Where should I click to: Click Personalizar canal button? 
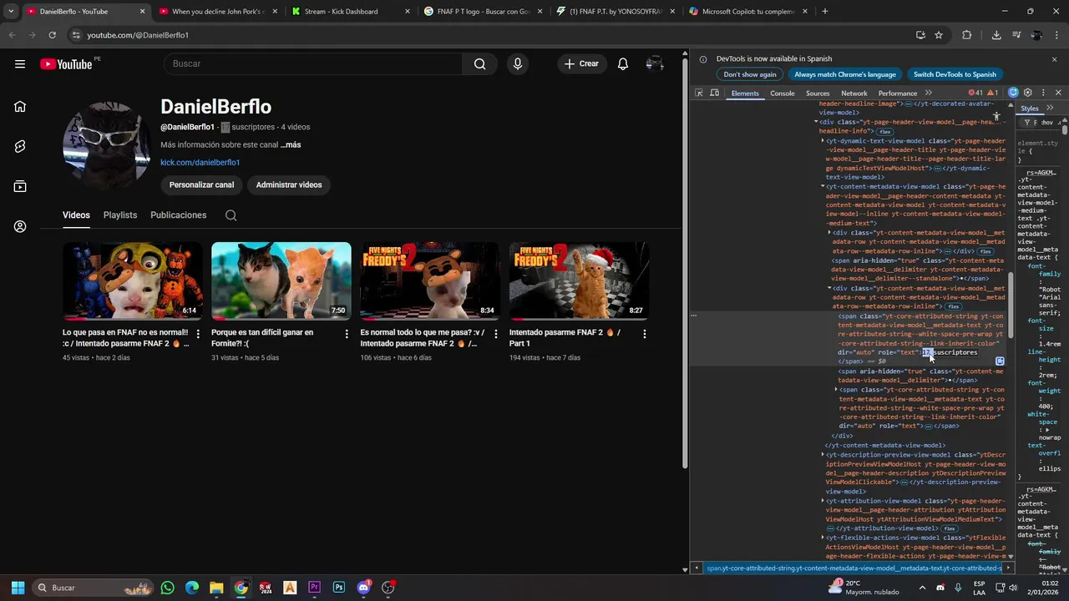pyautogui.click(x=201, y=184)
